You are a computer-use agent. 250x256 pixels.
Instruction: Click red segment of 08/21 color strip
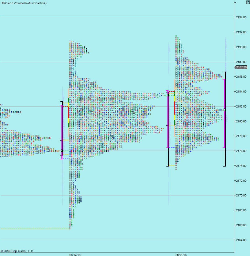pos(174,108)
